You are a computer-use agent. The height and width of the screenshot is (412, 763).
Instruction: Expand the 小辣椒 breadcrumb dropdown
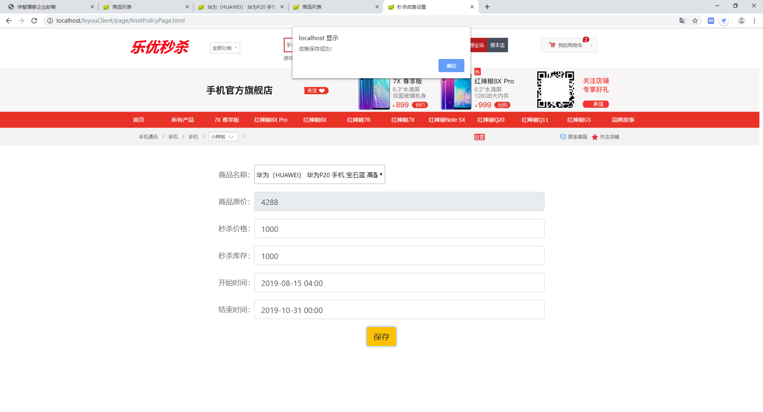(x=223, y=137)
